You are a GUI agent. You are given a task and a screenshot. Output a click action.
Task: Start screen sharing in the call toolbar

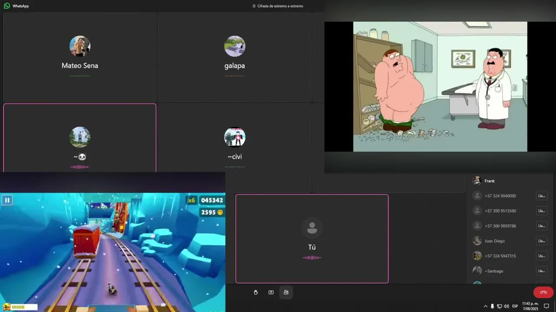click(271, 292)
